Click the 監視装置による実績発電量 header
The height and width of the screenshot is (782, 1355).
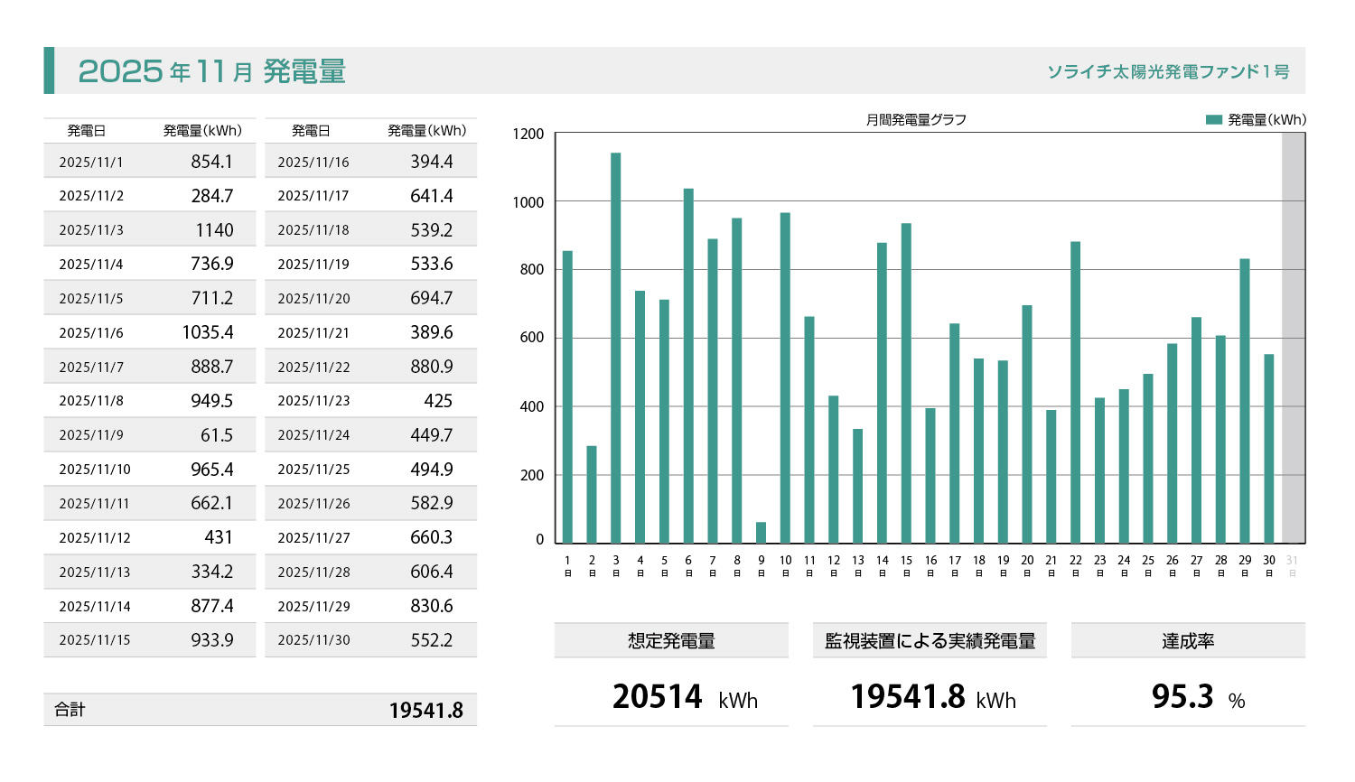click(930, 641)
